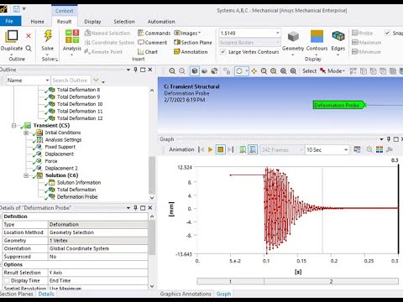
Task: Open the Name filter dropdown
Action: point(47,81)
